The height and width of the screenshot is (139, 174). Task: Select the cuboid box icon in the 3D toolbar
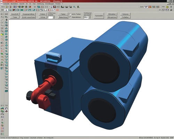point(6,31)
